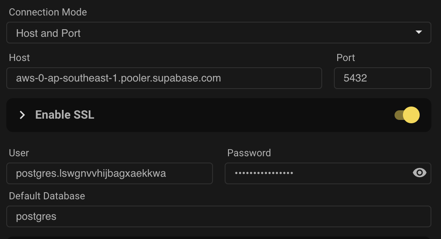Toggle the Enable SSL switch off
The width and height of the screenshot is (441, 239).
pyautogui.click(x=408, y=115)
